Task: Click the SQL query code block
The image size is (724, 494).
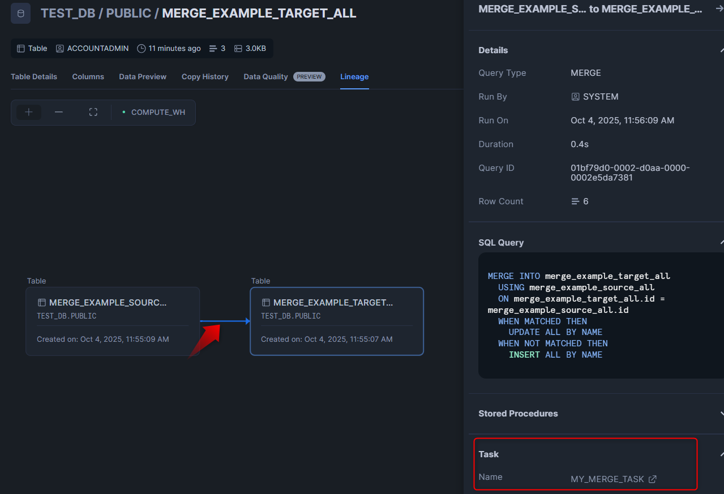Action: 601,315
